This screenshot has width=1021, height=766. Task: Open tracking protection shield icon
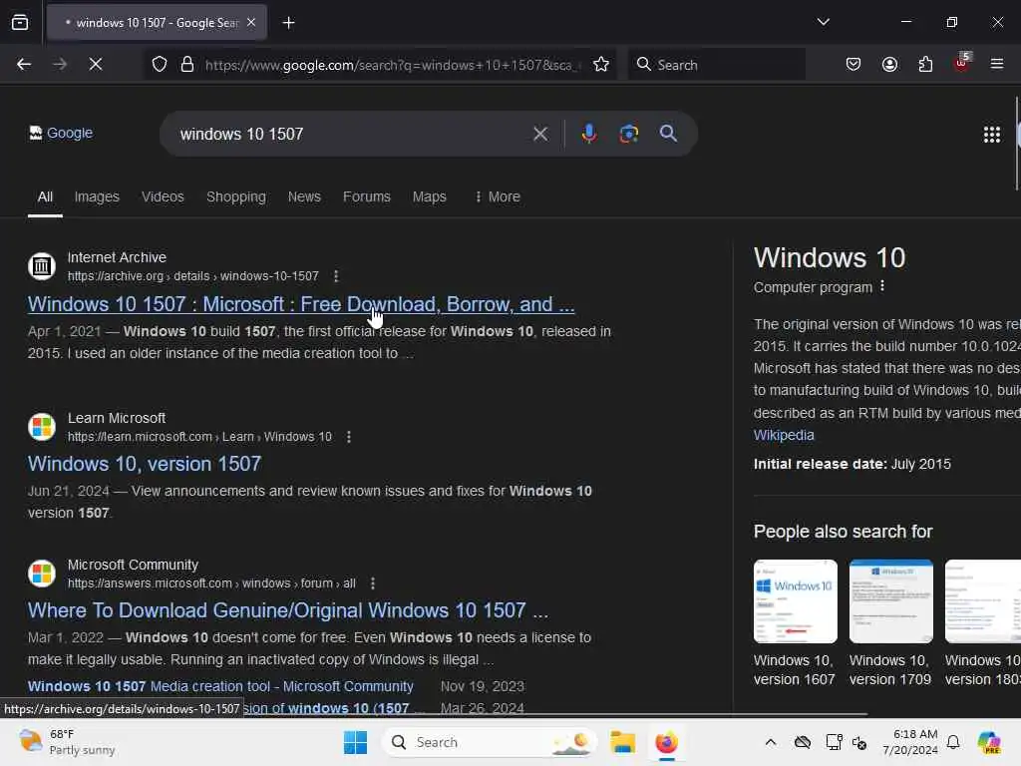pyautogui.click(x=160, y=65)
